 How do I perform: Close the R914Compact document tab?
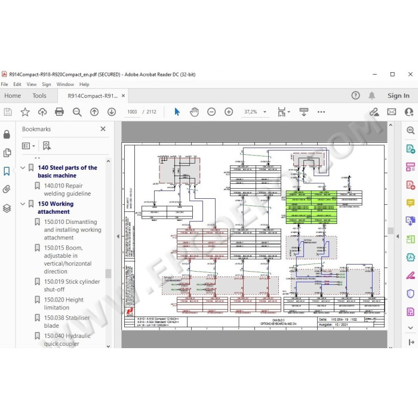(x=123, y=96)
